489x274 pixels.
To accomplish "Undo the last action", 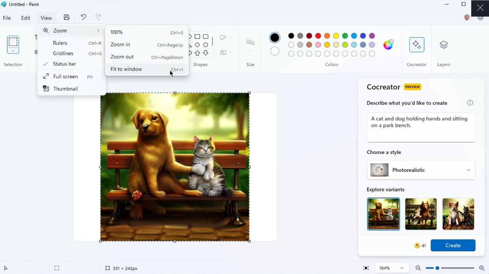I will coord(83,17).
